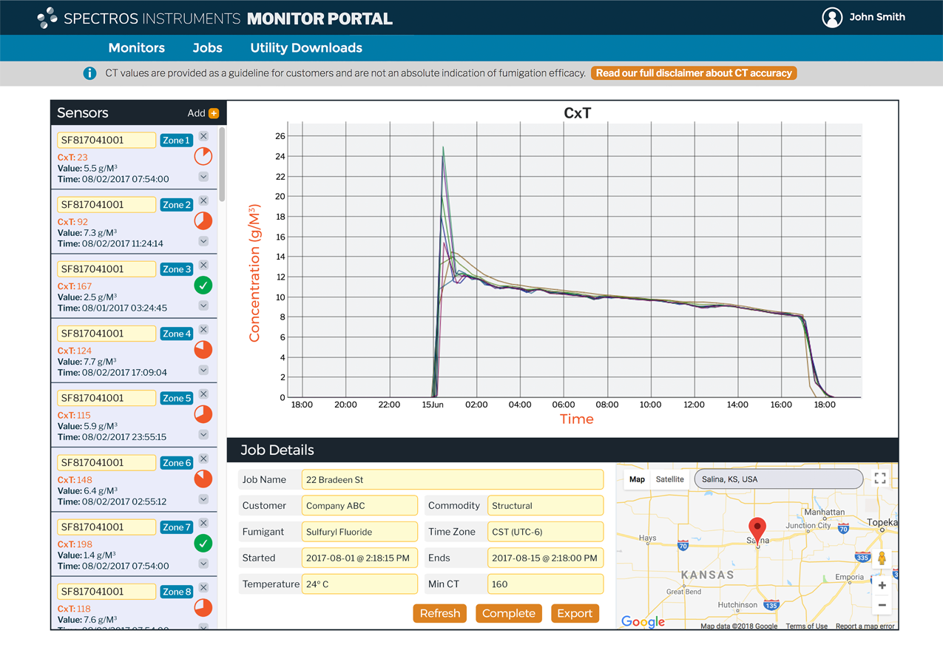The height and width of the screenshot is (659, 943).
Task: Read the full CT accuracy disclaimer
Action: (x=694, y=73)
